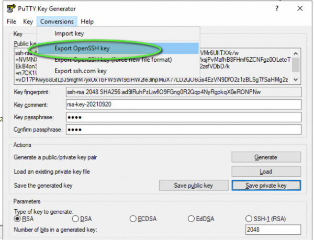
Task: Click the Load button
Action: pos(266,172)
